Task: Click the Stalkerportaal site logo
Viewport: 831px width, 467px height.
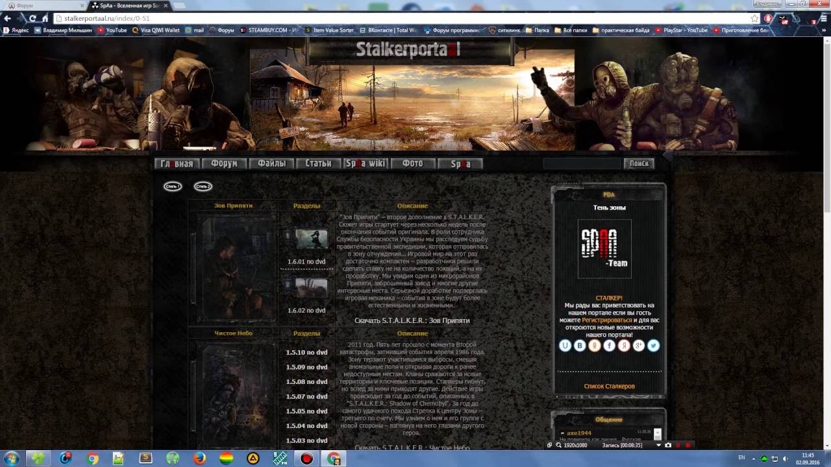Action: [x=409, y=49]
